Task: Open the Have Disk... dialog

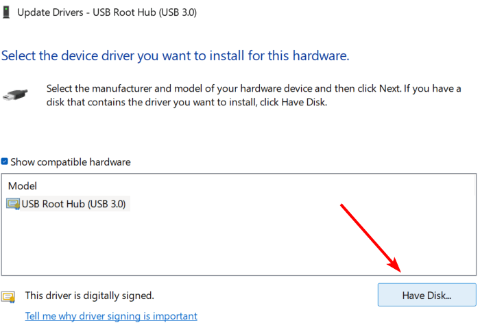Action: 427,295
